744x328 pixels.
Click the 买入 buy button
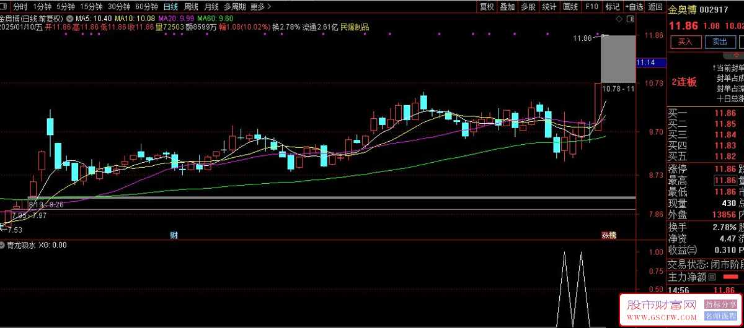pyautogui.click(x=685, y=42)
